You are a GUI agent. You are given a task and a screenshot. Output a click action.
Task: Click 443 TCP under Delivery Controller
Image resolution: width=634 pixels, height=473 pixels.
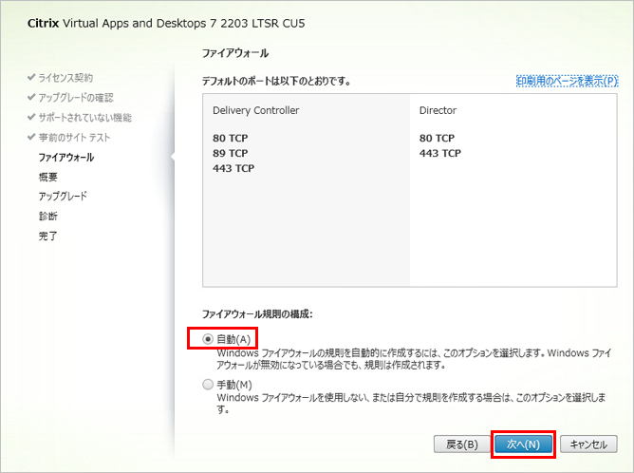[233, 168]
